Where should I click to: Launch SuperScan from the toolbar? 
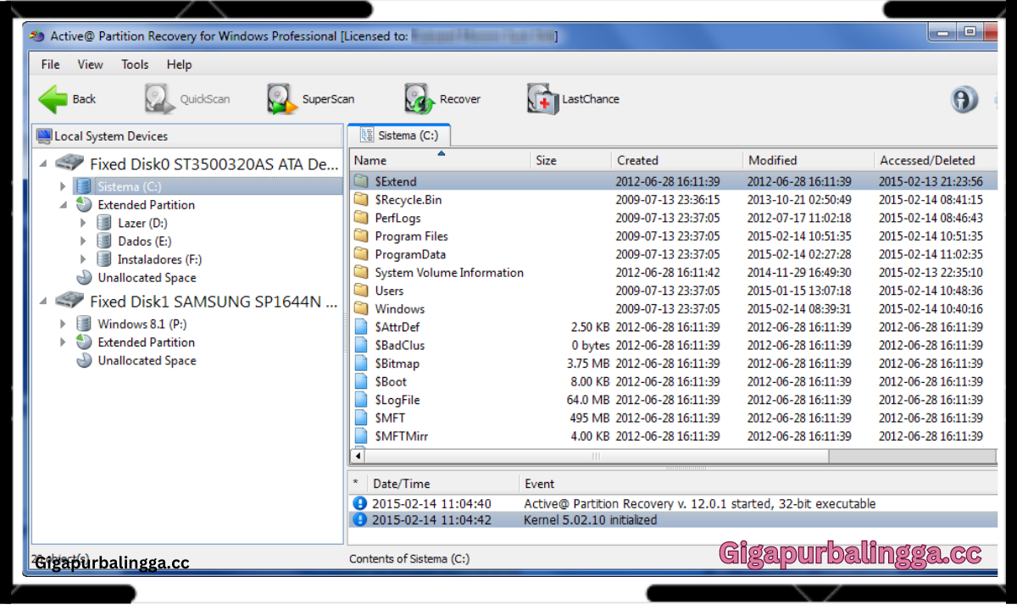point(311,99)
